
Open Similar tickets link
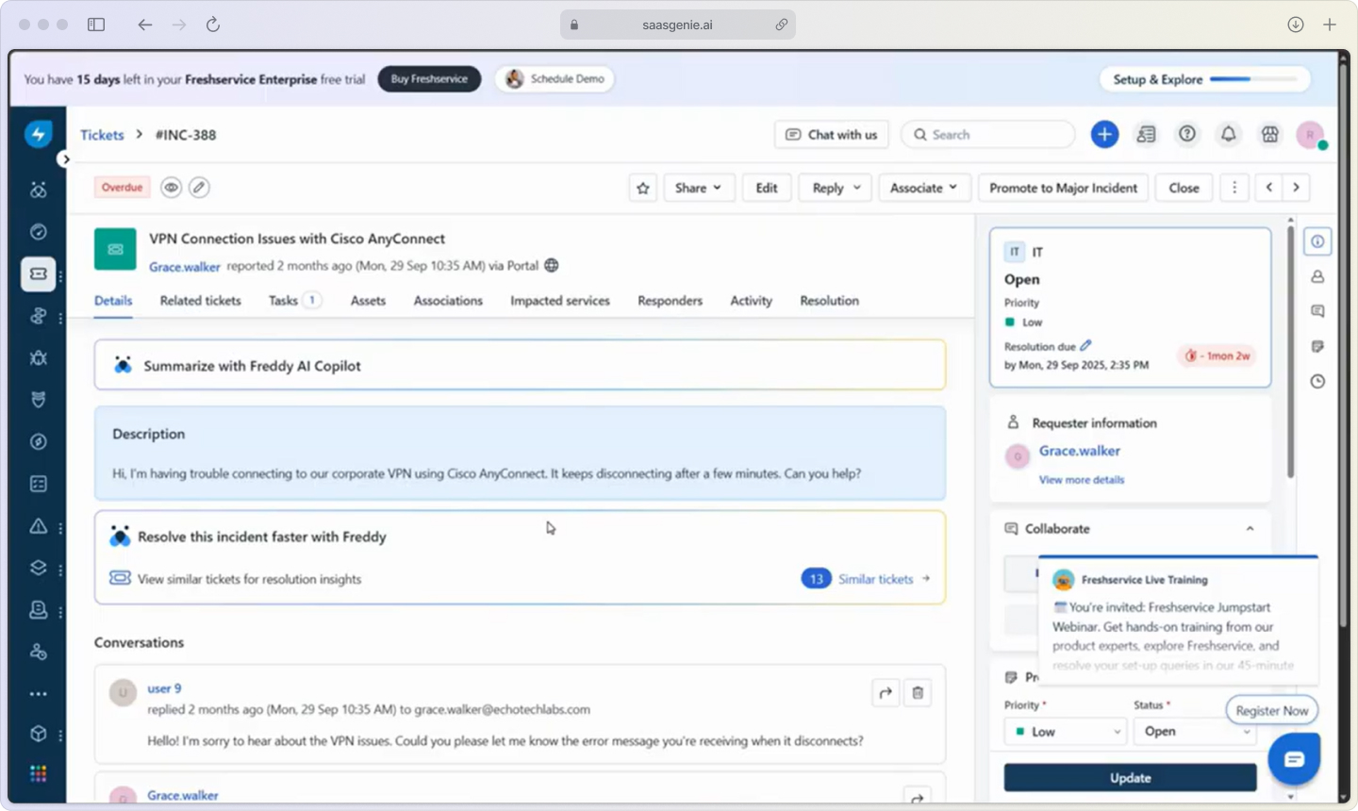[x=875, y=579]
